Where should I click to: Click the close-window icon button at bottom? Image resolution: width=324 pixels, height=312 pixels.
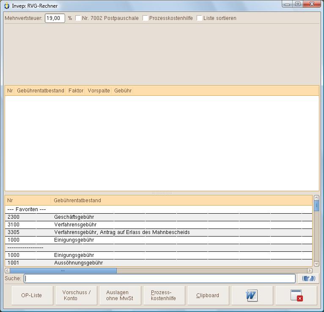coord(296,295)
